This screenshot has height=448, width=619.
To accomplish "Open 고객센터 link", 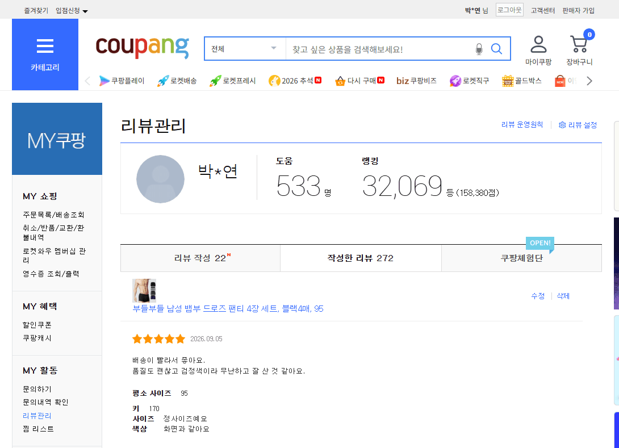I will (x=543, y=11).
